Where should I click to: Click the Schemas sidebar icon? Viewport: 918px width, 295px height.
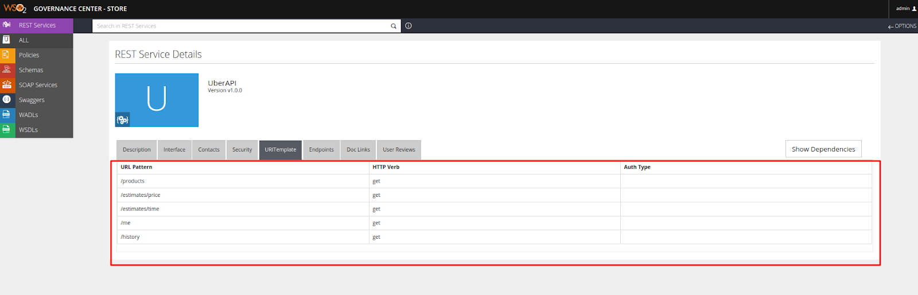7,69
